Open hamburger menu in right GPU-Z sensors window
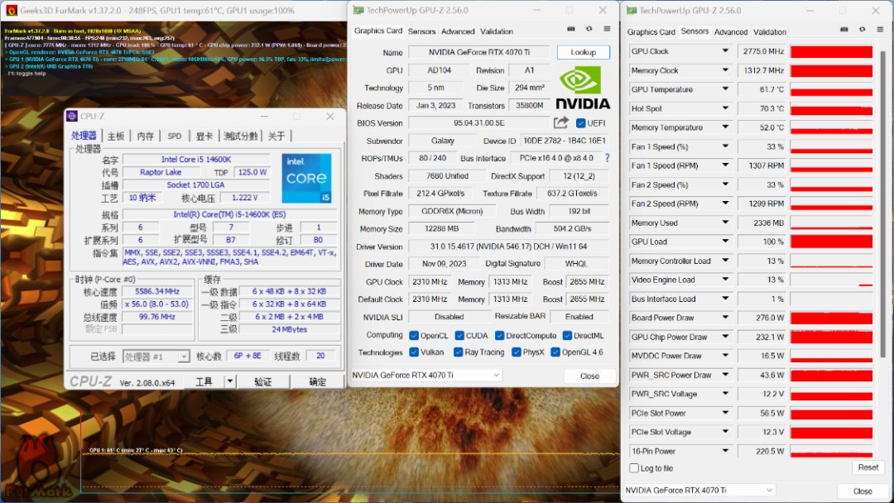This screenshot has width=894, height=503. click(880, 30)
